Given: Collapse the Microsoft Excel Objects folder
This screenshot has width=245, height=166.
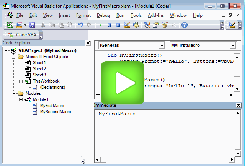Looking at the screenshot, I should 14,57.
